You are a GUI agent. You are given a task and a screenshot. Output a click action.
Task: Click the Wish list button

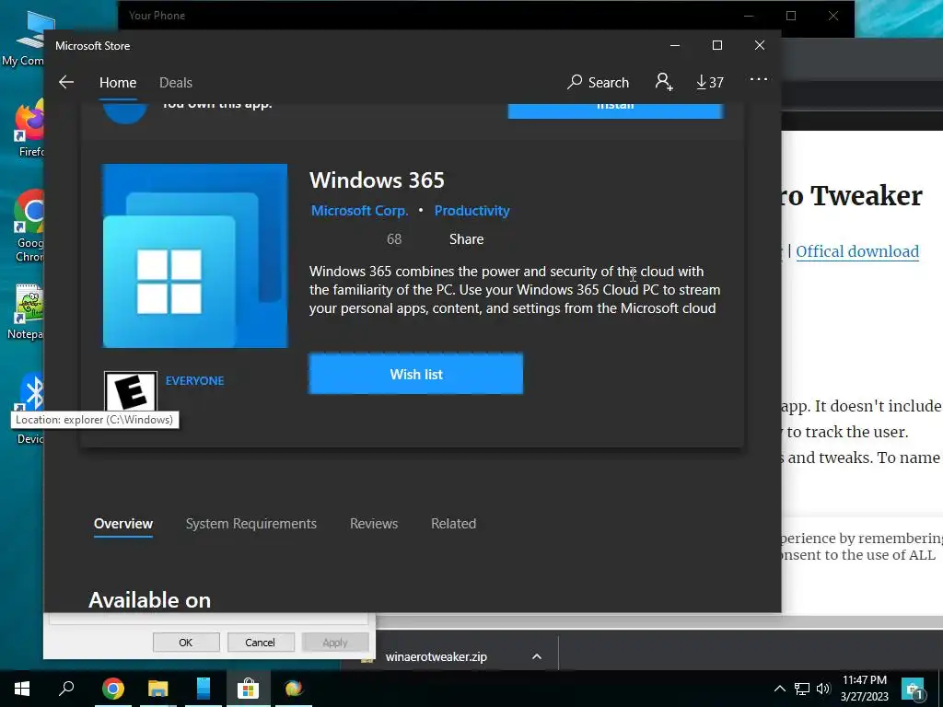[415, 374]
